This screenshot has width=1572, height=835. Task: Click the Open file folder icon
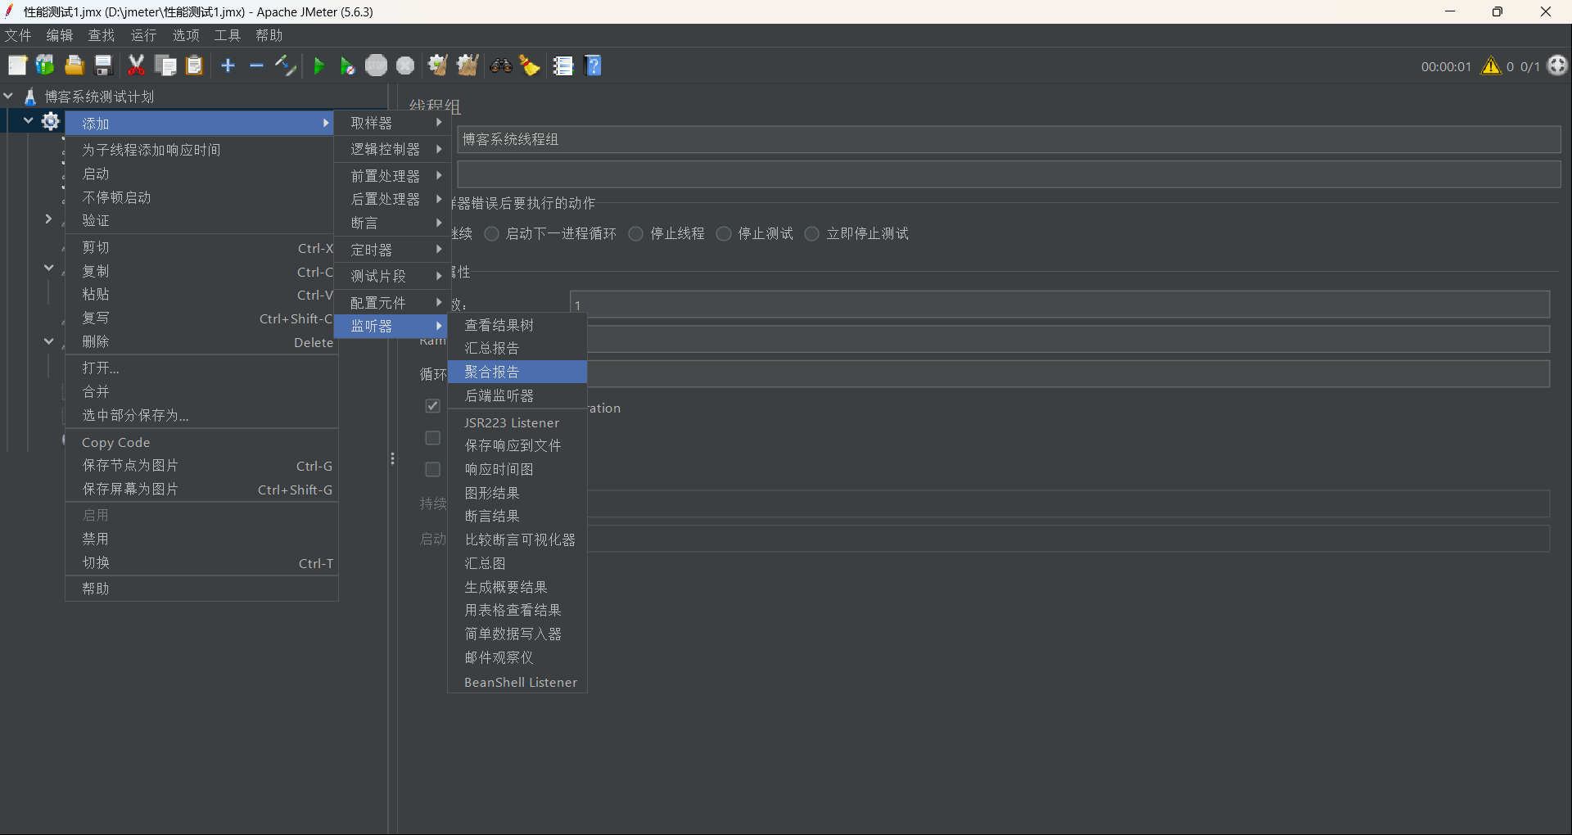(x=75, y=65)
